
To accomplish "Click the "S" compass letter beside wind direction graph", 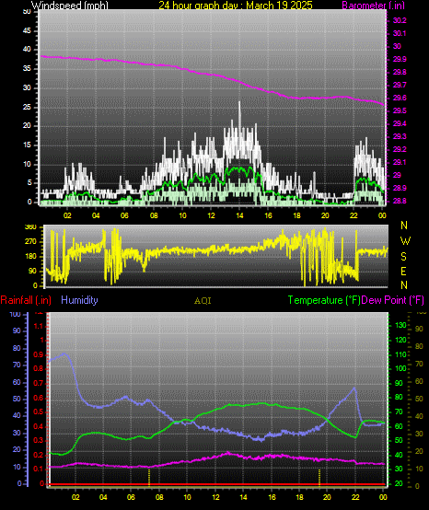I will [403, 257].
